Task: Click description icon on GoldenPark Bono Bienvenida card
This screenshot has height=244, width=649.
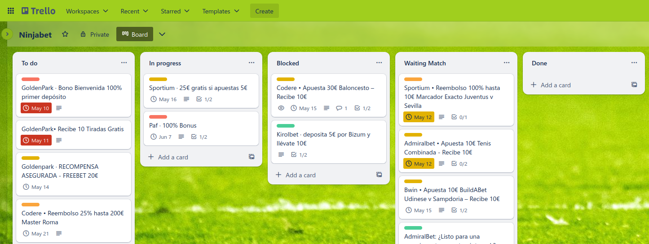Action: pyautogui.click(x=59, y=108)
